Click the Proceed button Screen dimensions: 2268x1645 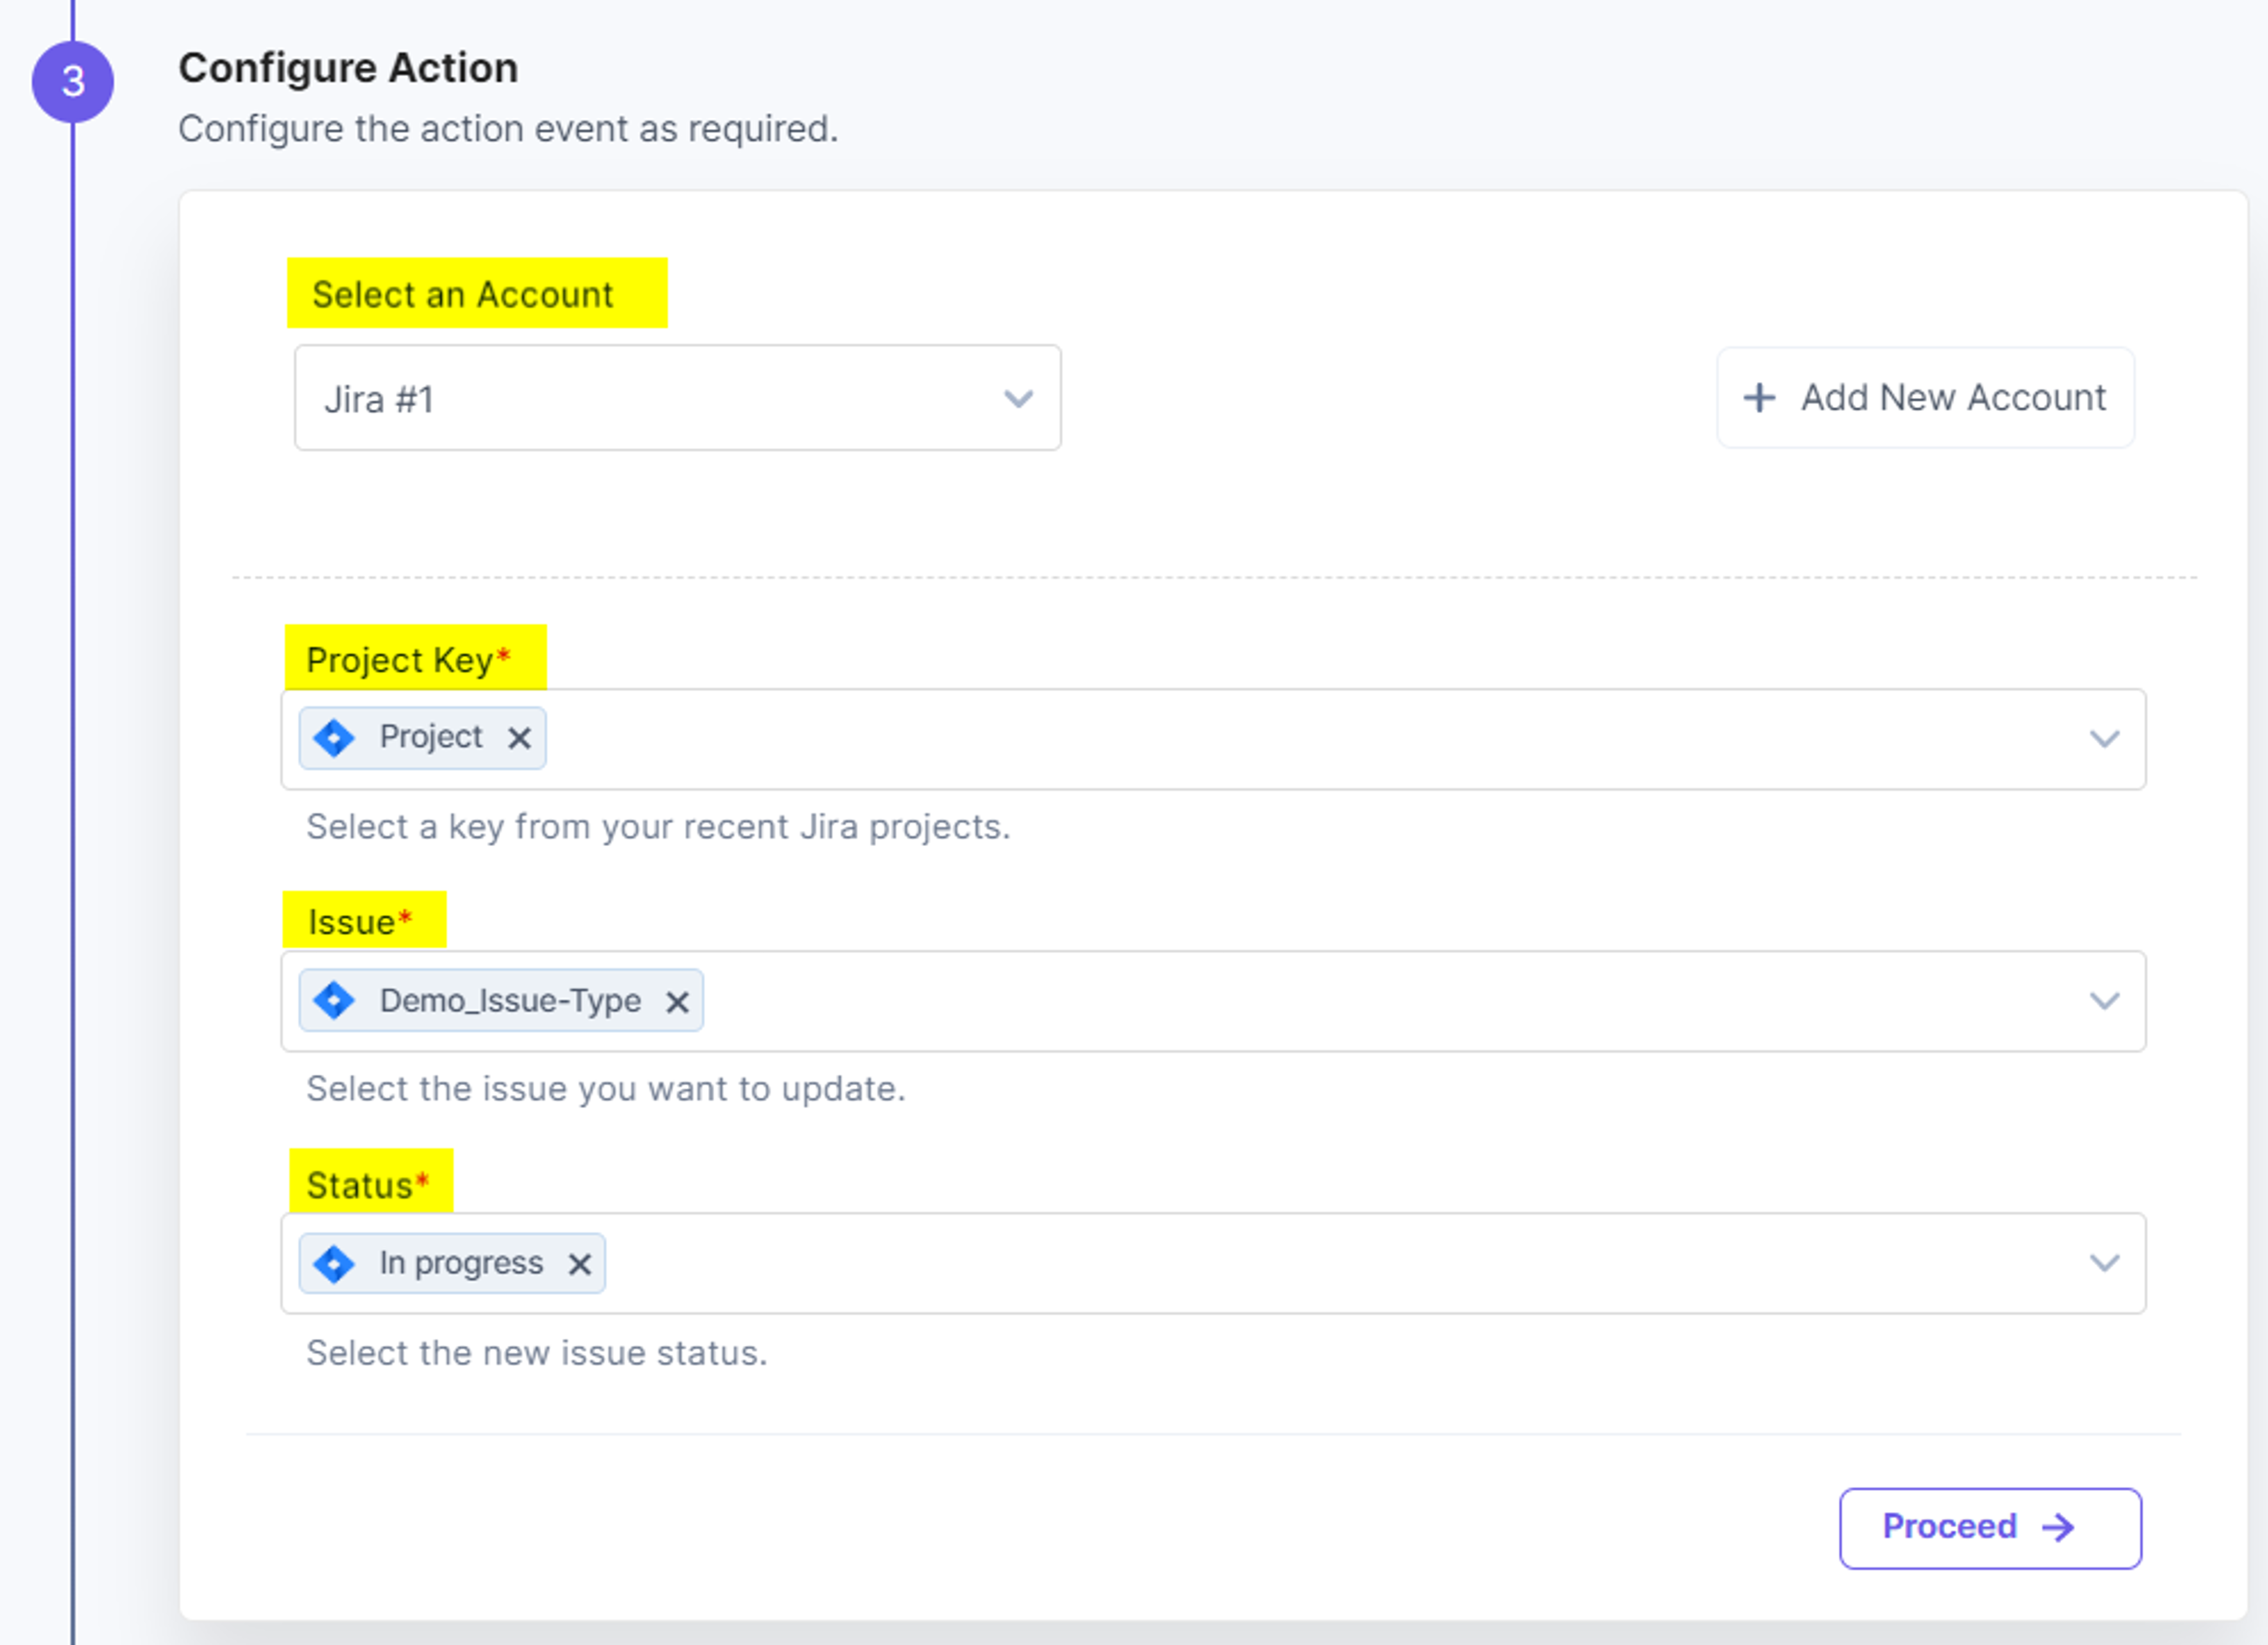click(1990, 1528)
